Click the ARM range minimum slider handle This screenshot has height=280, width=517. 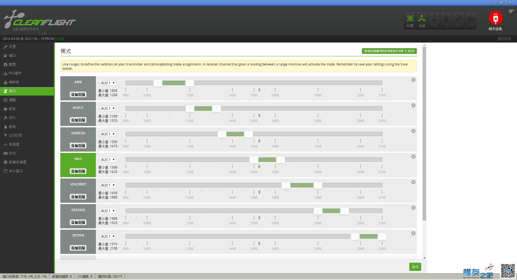click(x=158, y=83)
